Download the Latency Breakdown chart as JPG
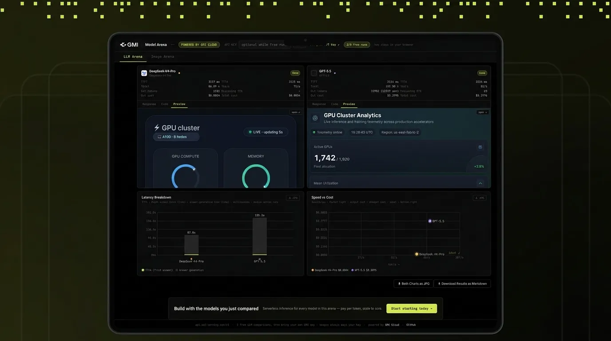 pyautogui.click(x=293, y=198)
